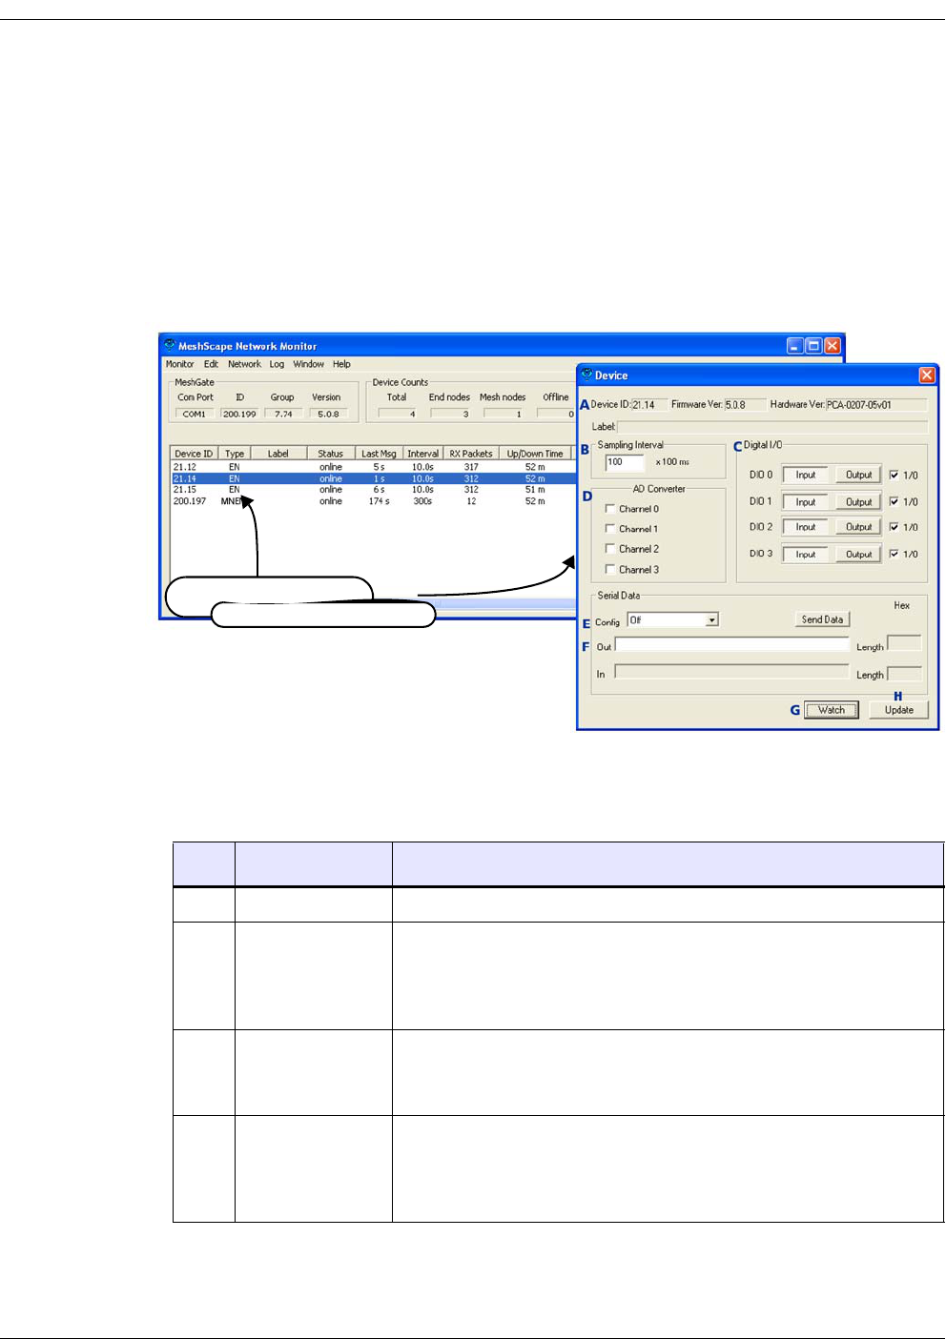The height and width of the screenshot is (1339, 946).
Task: Select device row 21.12
Action: (x=373, y=467)
